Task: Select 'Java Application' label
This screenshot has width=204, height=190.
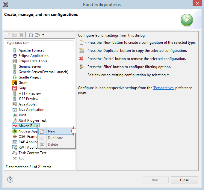Action: (31, 110)
